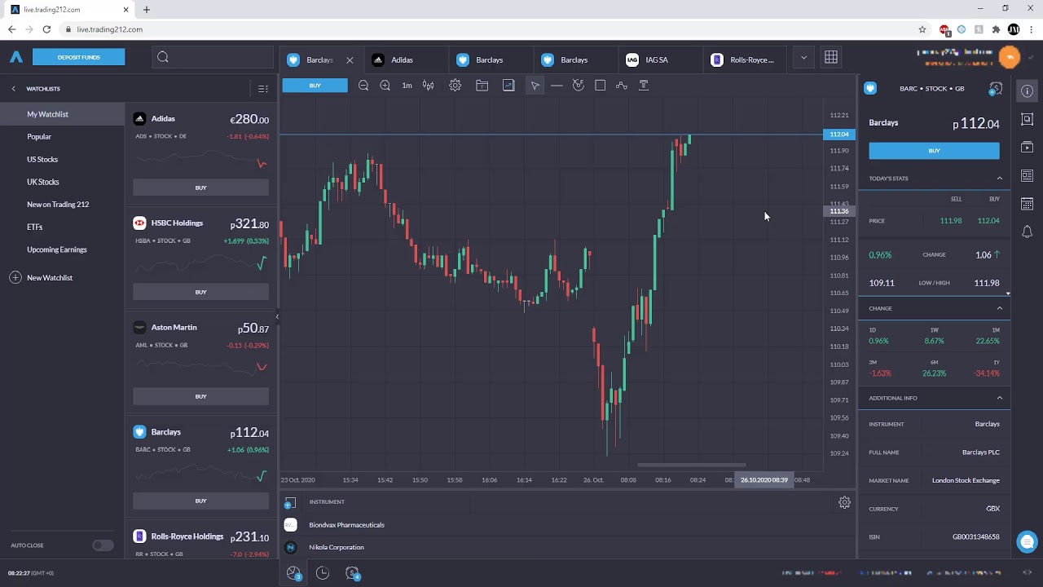
Task: Select UK Stocks watchlist
Action: [x=43, y=182]
